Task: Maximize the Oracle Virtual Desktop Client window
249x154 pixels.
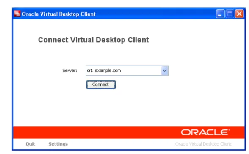Action: tap(230, 14)
